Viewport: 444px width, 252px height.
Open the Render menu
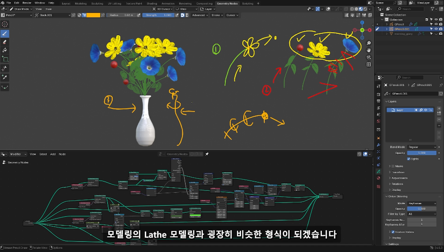point(27,3)
